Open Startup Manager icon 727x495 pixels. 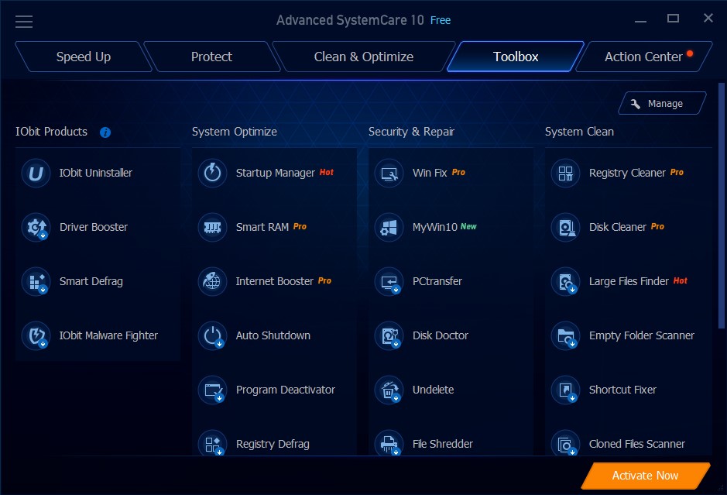tap(212, 174)
